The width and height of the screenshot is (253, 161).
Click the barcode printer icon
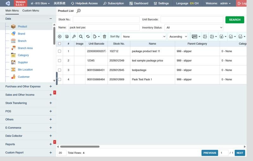click(x=194, y=37)
